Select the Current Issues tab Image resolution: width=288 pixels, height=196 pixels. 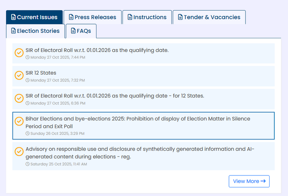(x=34, y=17)
